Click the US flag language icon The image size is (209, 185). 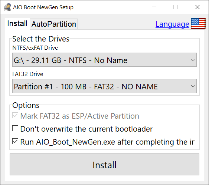(x=198, y=23)
